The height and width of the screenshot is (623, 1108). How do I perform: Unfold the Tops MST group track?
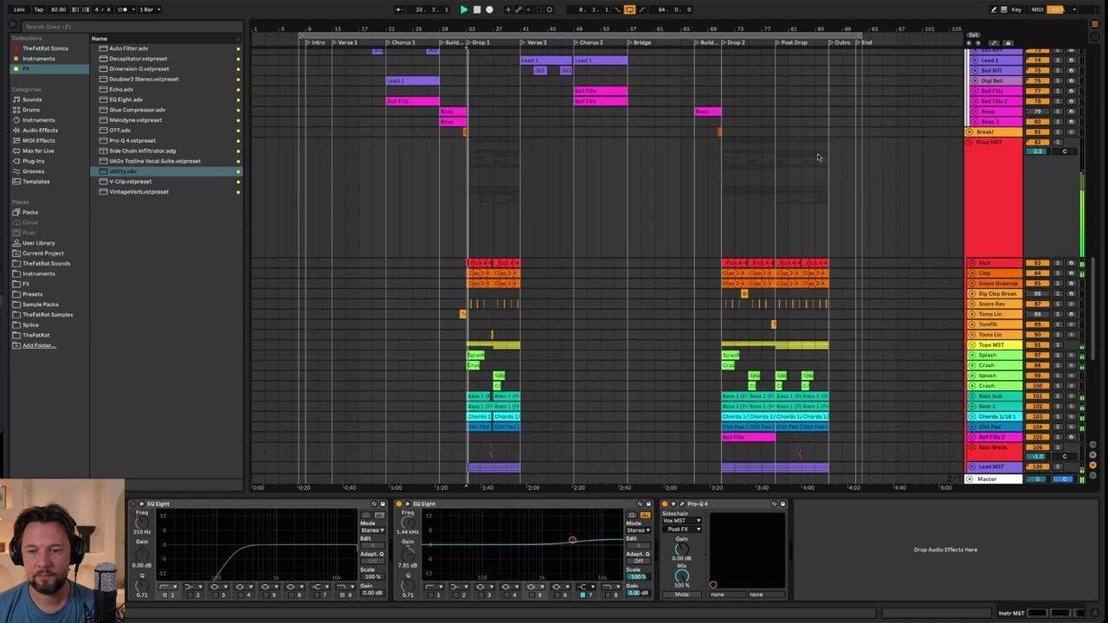point(971,345)
